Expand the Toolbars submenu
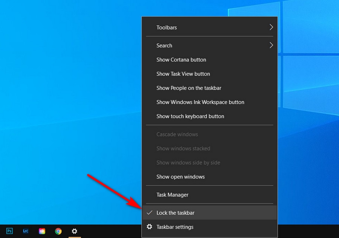Screen dimensions: 339x238 point(166,27)
